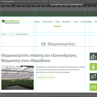Image resolution: width=97 pixels, height=97 pixels.
Task: Click the green Αρχική breadcrumb link
Action: pyautogui.click(x=4, y=34)
